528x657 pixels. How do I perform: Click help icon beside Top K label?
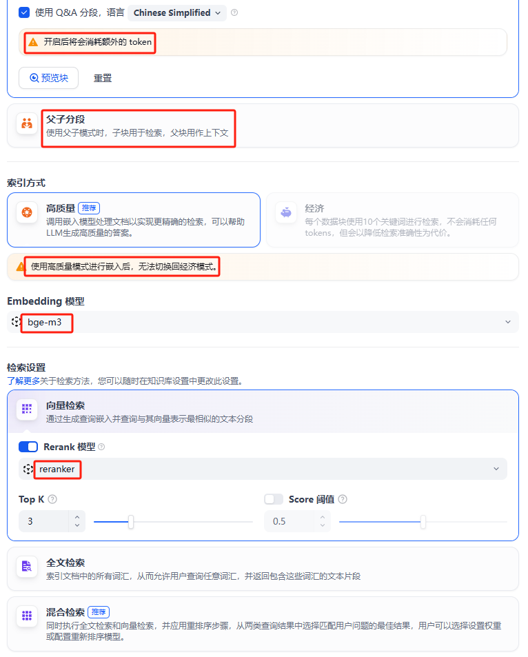[52, 499]
